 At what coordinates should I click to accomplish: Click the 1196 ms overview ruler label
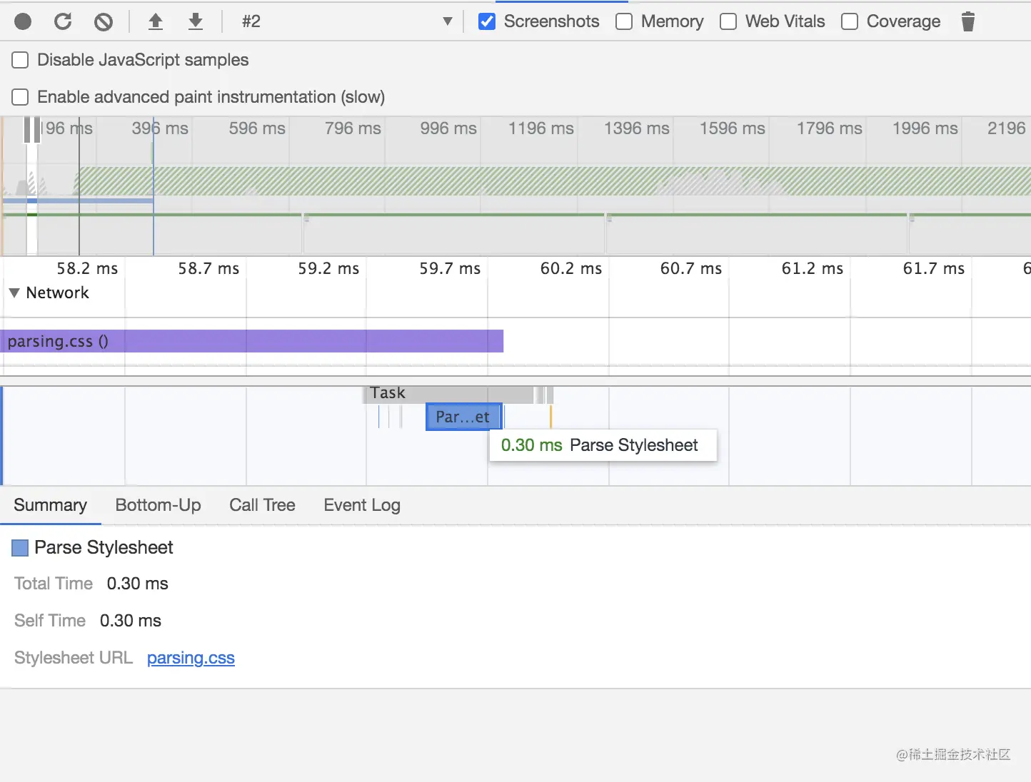pos(540,128)
